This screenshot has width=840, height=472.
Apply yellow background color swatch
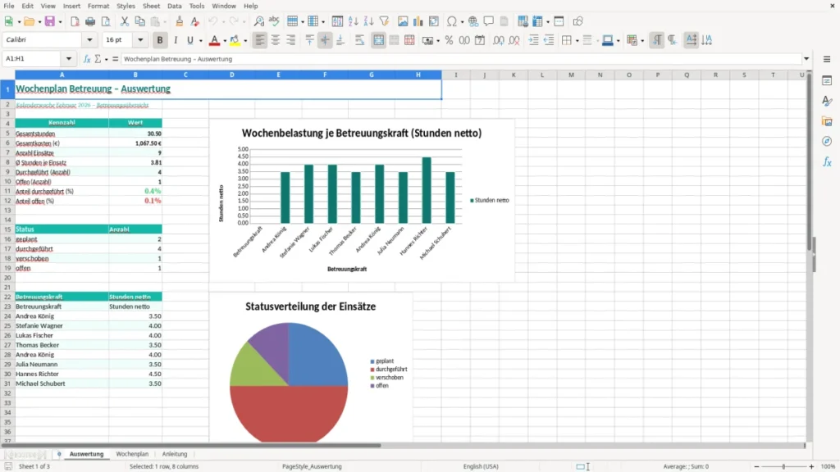tap(235, 40)
